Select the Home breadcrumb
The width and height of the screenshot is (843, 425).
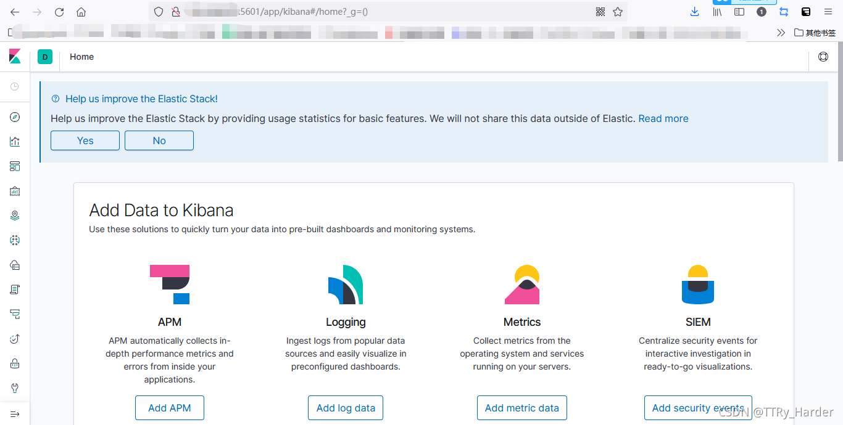(81, 57)
